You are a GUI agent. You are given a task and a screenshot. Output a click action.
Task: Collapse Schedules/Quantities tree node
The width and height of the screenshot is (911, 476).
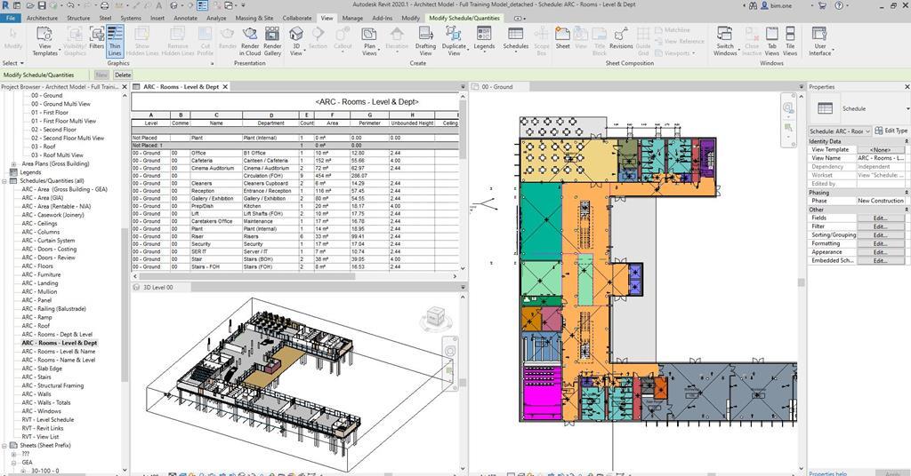click(x=5, y=180)
